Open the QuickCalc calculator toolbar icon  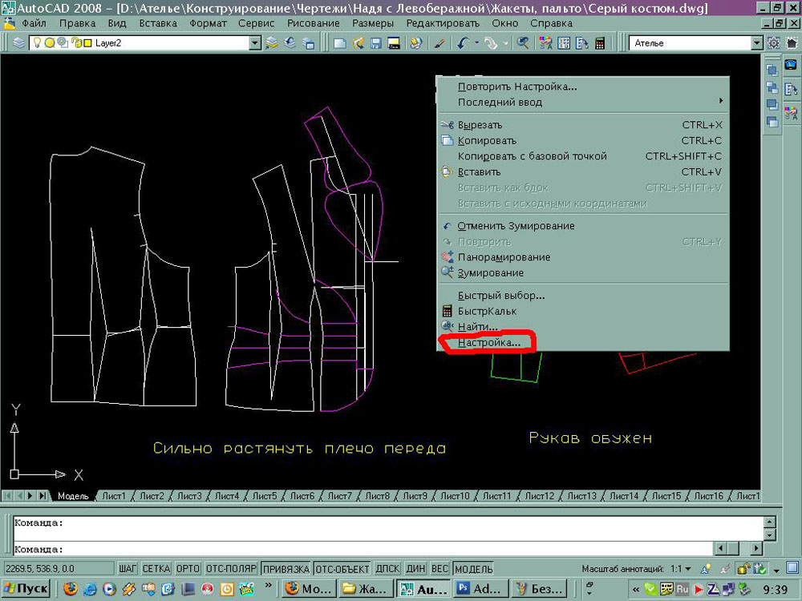point(600,43)
